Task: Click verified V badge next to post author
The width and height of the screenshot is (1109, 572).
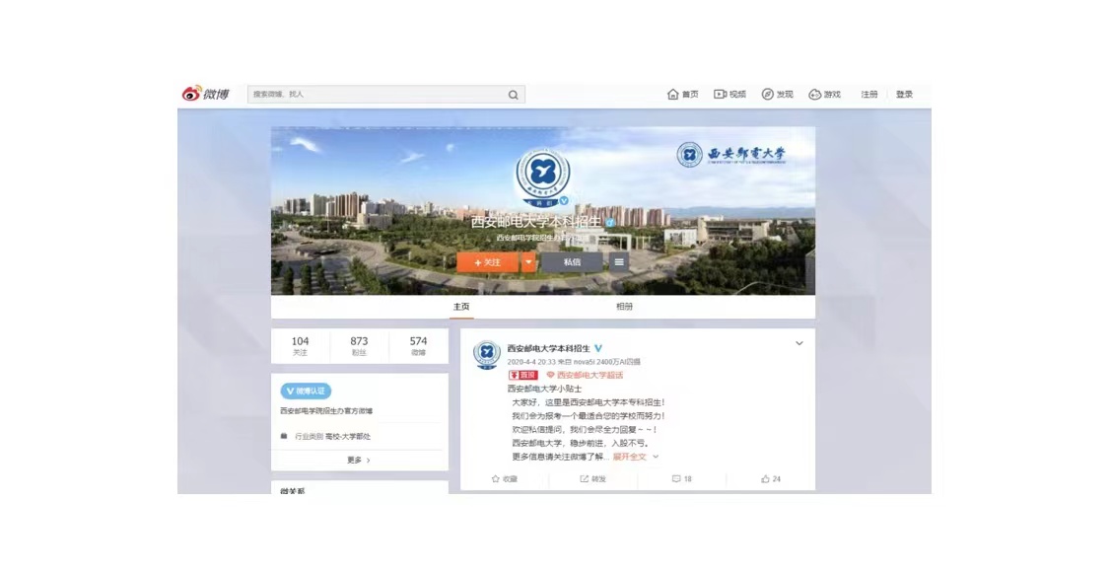Action: tap(598, 348)
